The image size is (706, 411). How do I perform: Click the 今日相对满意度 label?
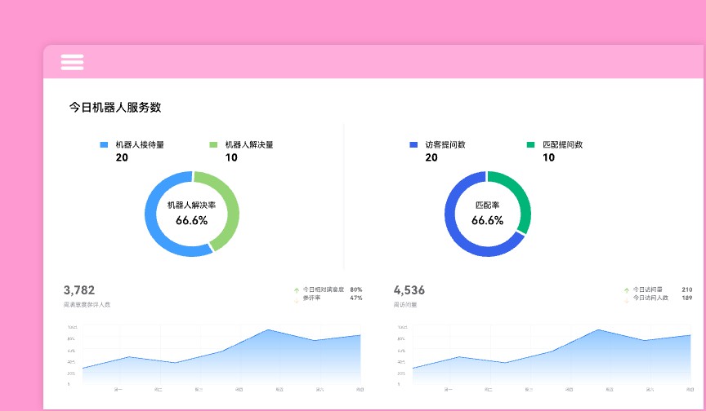pos(324,289)
